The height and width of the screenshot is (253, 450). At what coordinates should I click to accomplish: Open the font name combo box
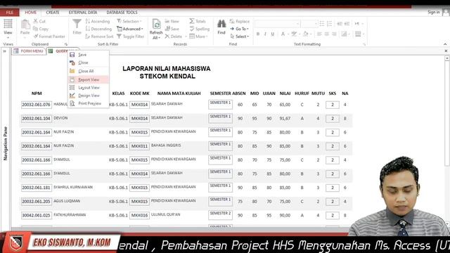pos(277,24)
